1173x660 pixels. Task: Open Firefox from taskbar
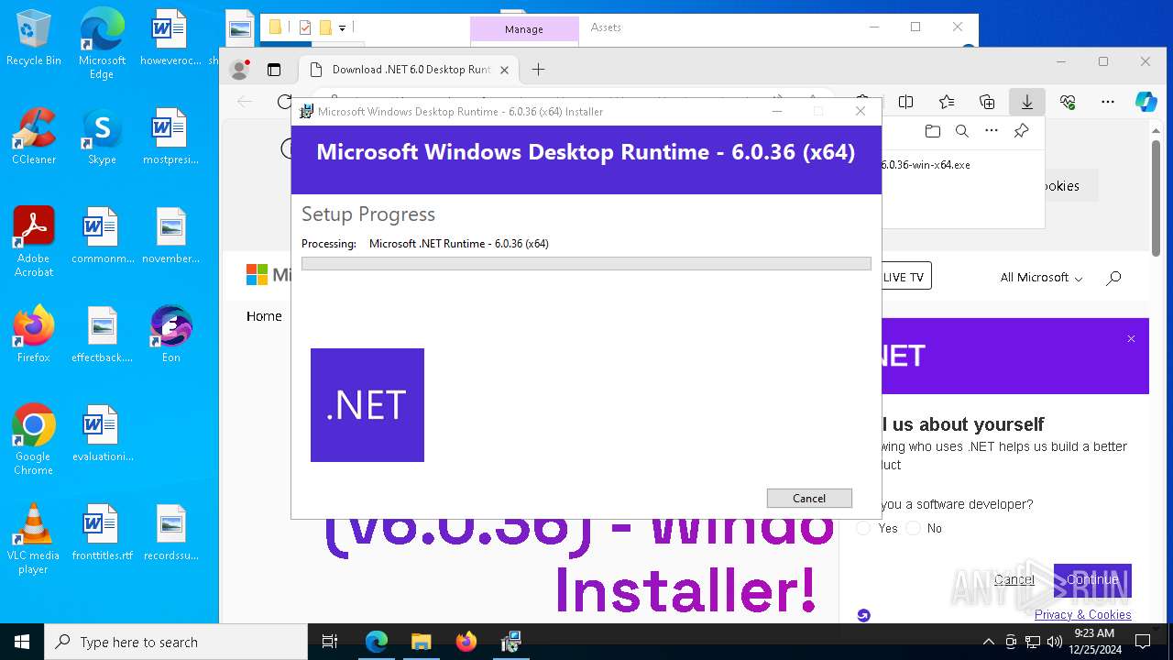coord(466,642)
